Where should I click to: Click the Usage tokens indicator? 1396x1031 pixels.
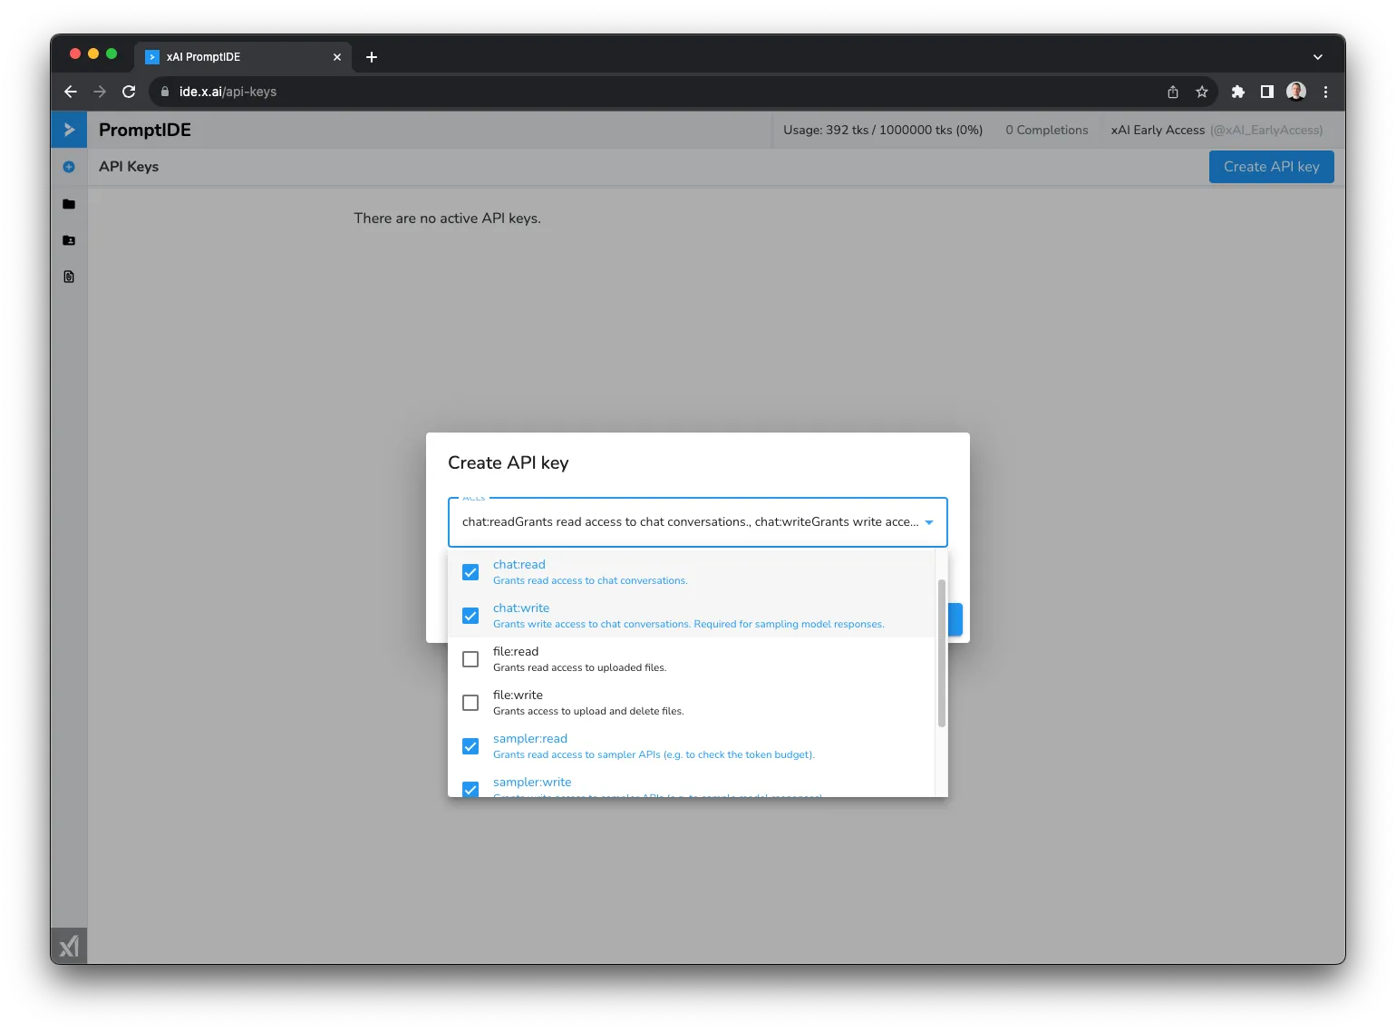tap(883, 130)
